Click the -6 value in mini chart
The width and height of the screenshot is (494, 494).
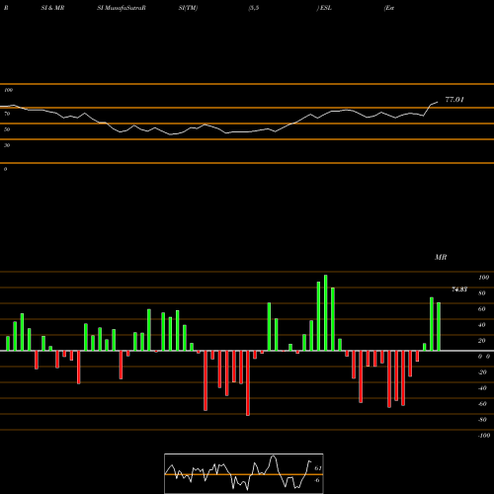click(317, 480)
